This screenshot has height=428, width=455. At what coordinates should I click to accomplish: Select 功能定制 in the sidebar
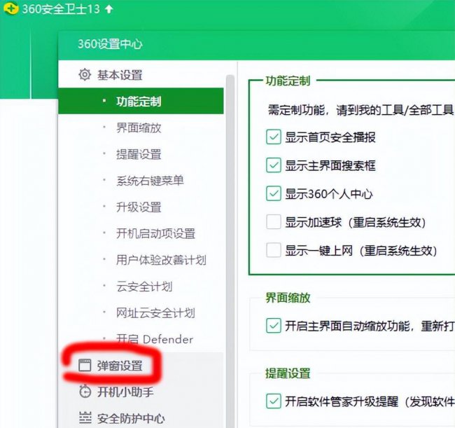click(141, 101)
